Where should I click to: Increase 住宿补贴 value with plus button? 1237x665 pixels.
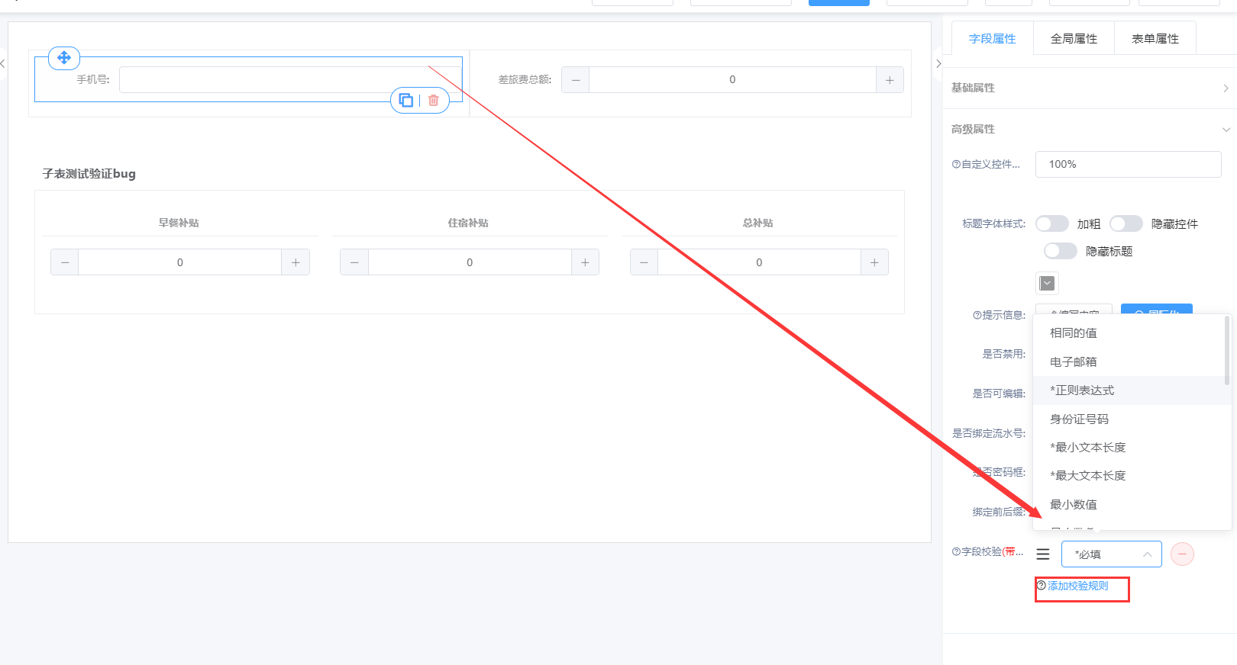(585, 262)
